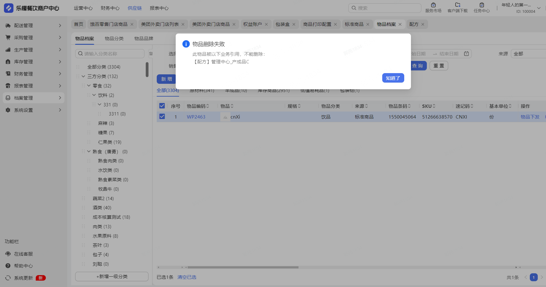Open the 运营中心 top menu
Image resolution: width=546 pixels, height=287 pixels.
(83, 8)
